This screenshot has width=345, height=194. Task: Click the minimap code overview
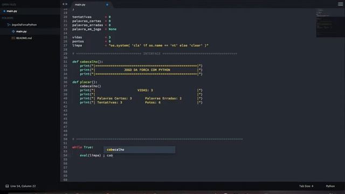point(330,23)
